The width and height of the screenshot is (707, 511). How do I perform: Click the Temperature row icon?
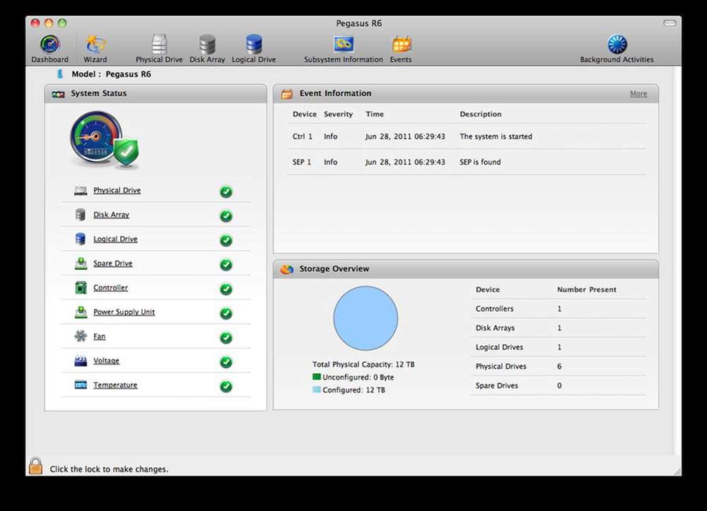click(81, 385)
